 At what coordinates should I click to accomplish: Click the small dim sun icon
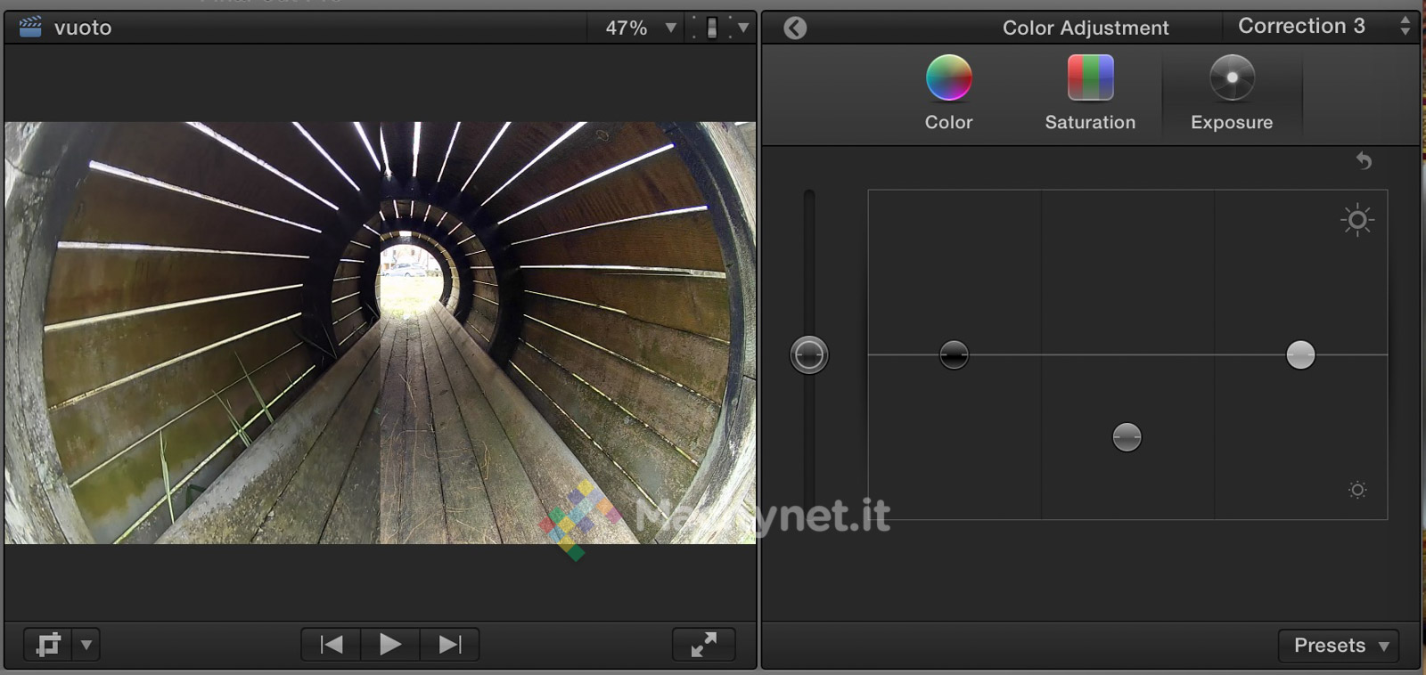click(x=1356, y=490)
